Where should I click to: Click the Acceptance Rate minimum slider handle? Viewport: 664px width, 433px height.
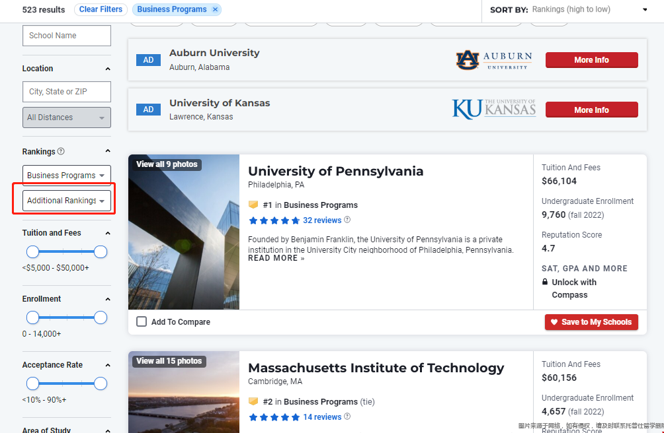(32, 383)
